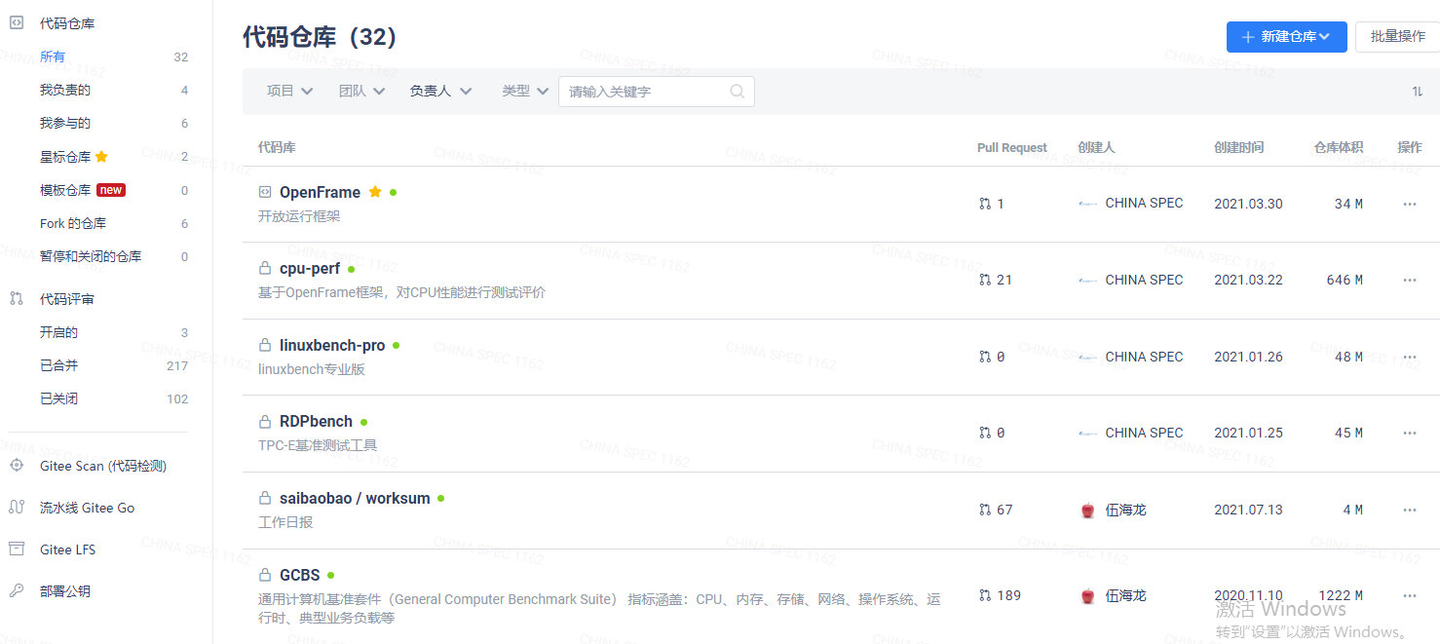Open the linuxbench-pro repository link
Image resolution: width=1440 pixels, height=644 pixels.
tap(332, 346)
